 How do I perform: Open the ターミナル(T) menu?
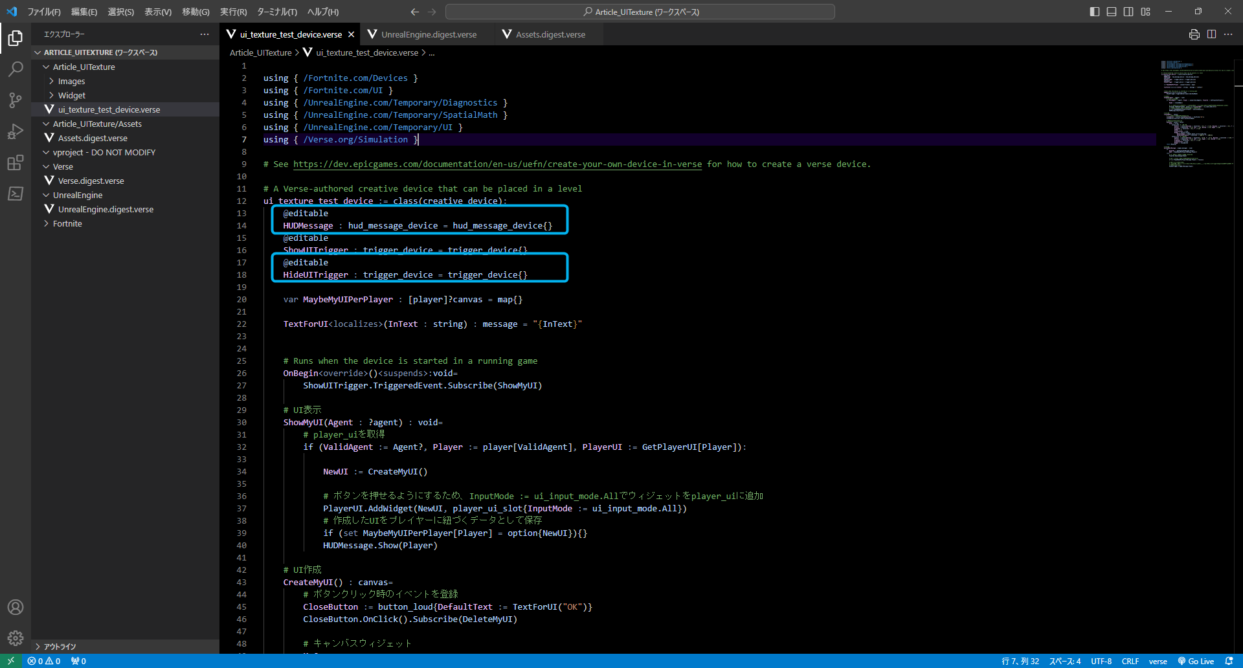tap(276, 12)
